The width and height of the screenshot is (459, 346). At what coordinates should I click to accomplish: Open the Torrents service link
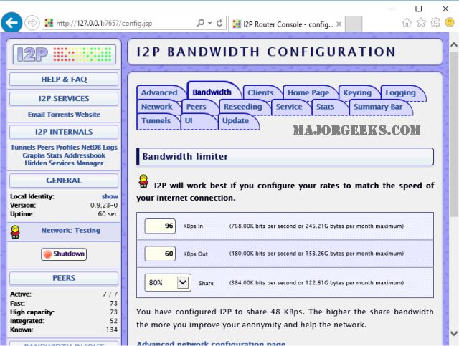pyautogui.click(x=60, y=115)
